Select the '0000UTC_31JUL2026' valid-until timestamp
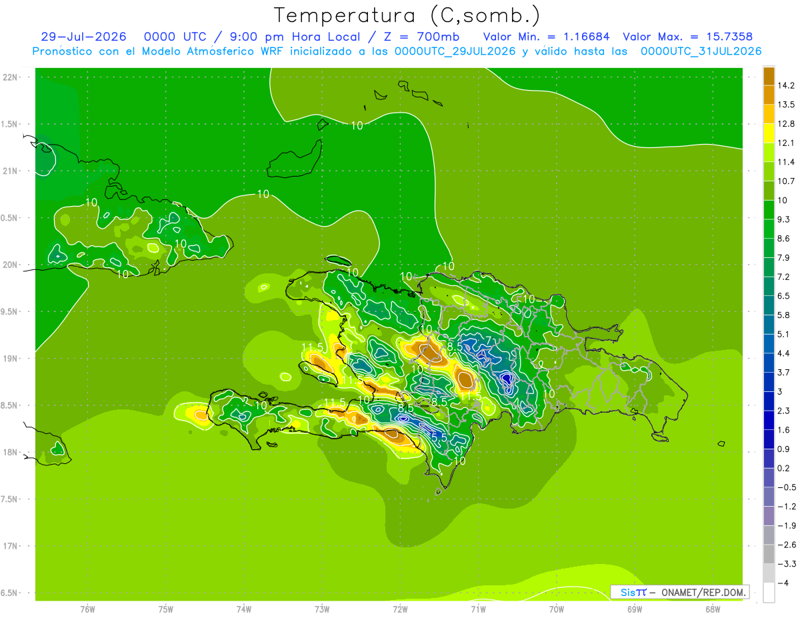Screen dimensions: 800x618 click(701, 51)
